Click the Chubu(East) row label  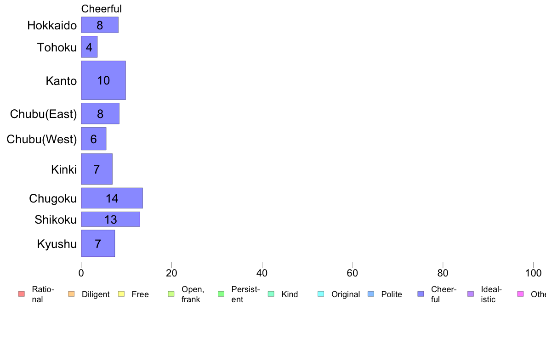click(x=43, y=114)
